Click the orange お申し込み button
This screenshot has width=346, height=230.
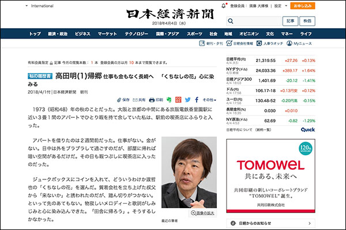302,6
